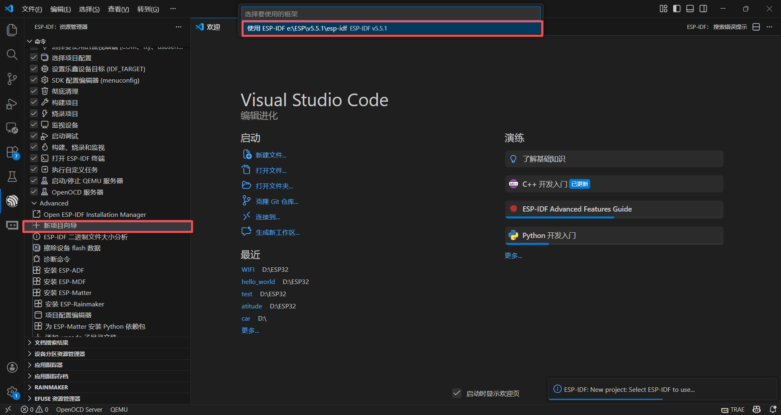Select framework option ESP-IDF v5.5.1
781x415 pixels.
(x=392, y=28)
